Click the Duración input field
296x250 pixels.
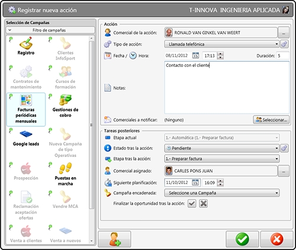click(283, 56)
